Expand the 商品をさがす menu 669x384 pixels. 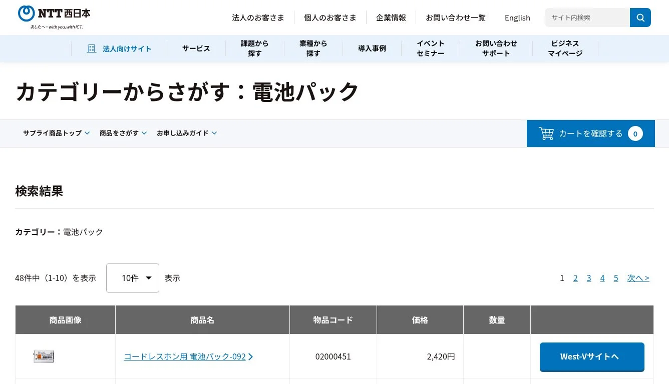pos(123,133)
